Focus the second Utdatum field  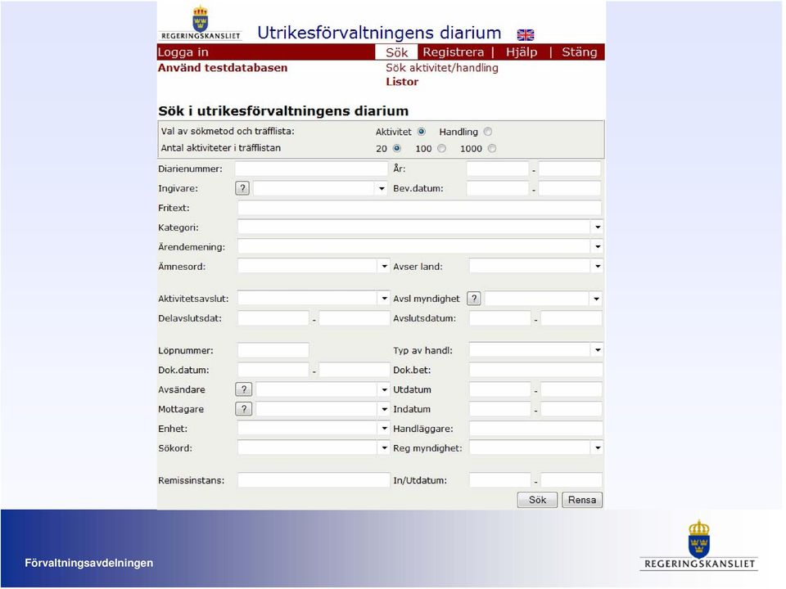pyautogui.click(x=571, y=389)
